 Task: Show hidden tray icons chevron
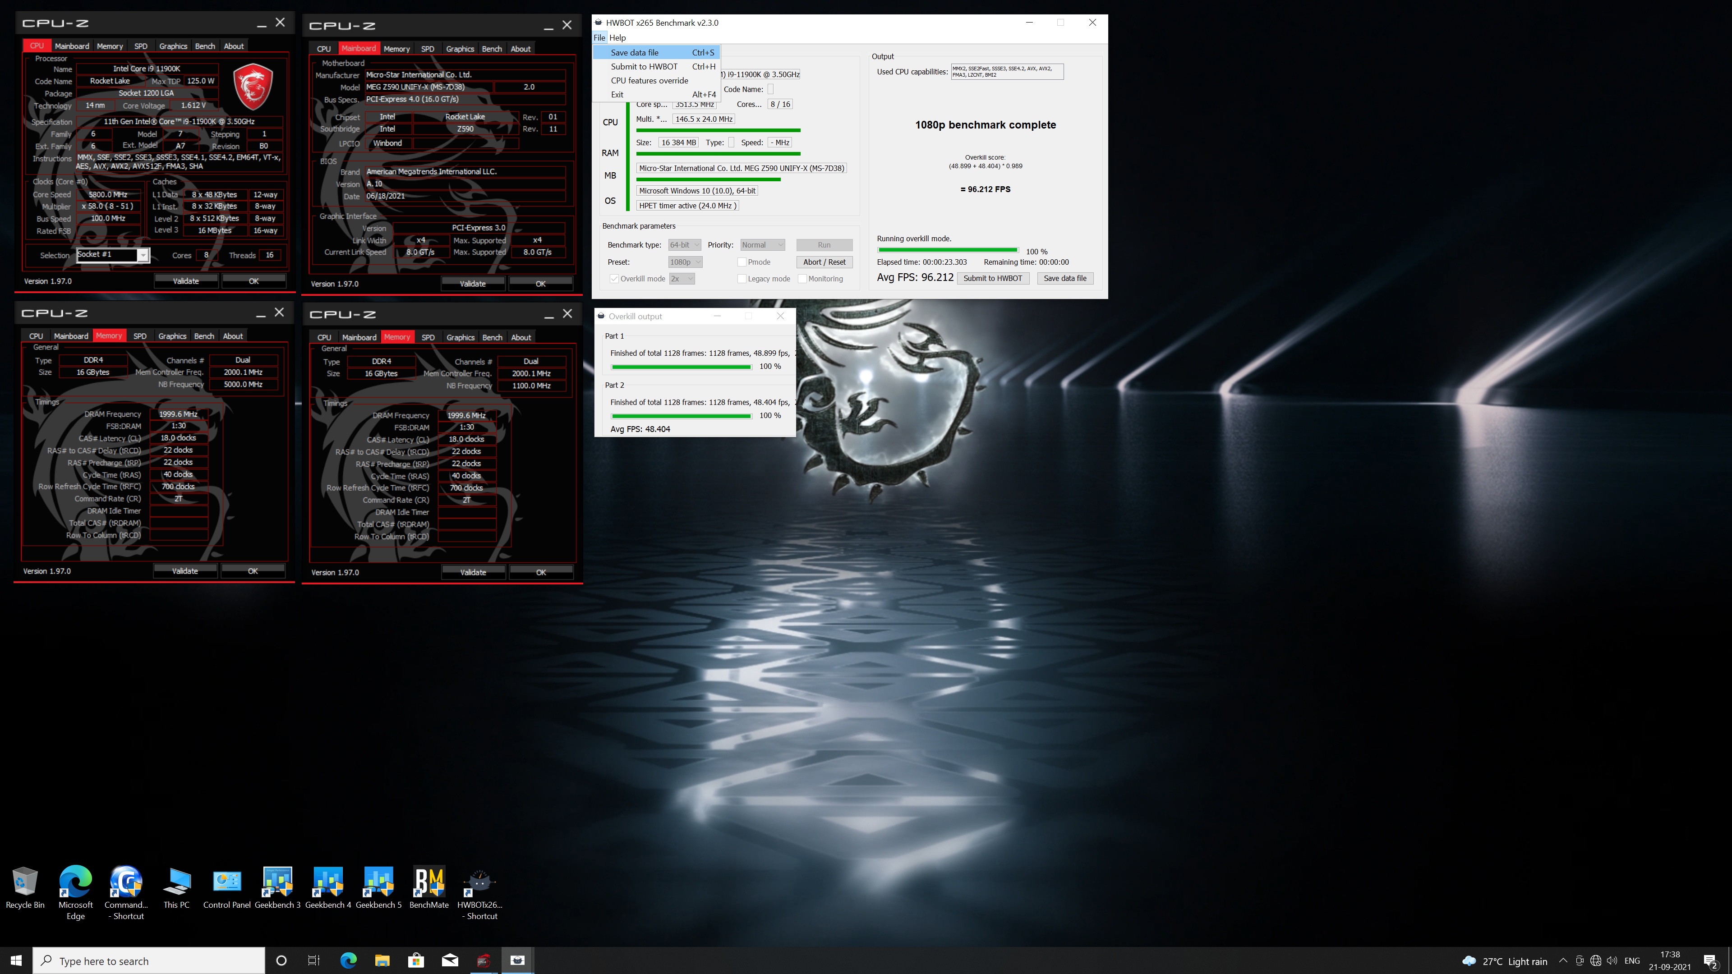1563,960
